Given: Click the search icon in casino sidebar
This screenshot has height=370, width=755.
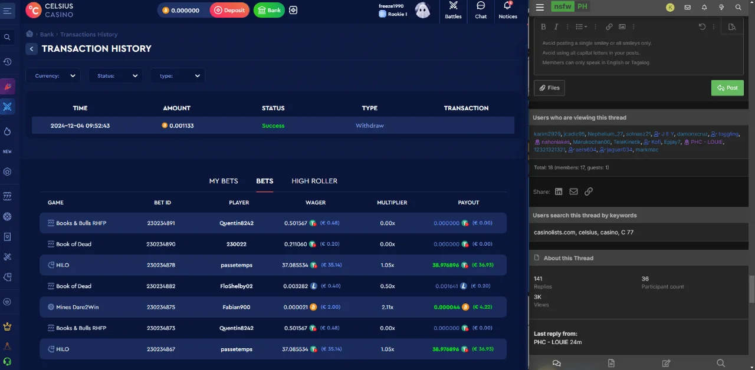Looking at the screenshot, I should [x=7, y=37].
